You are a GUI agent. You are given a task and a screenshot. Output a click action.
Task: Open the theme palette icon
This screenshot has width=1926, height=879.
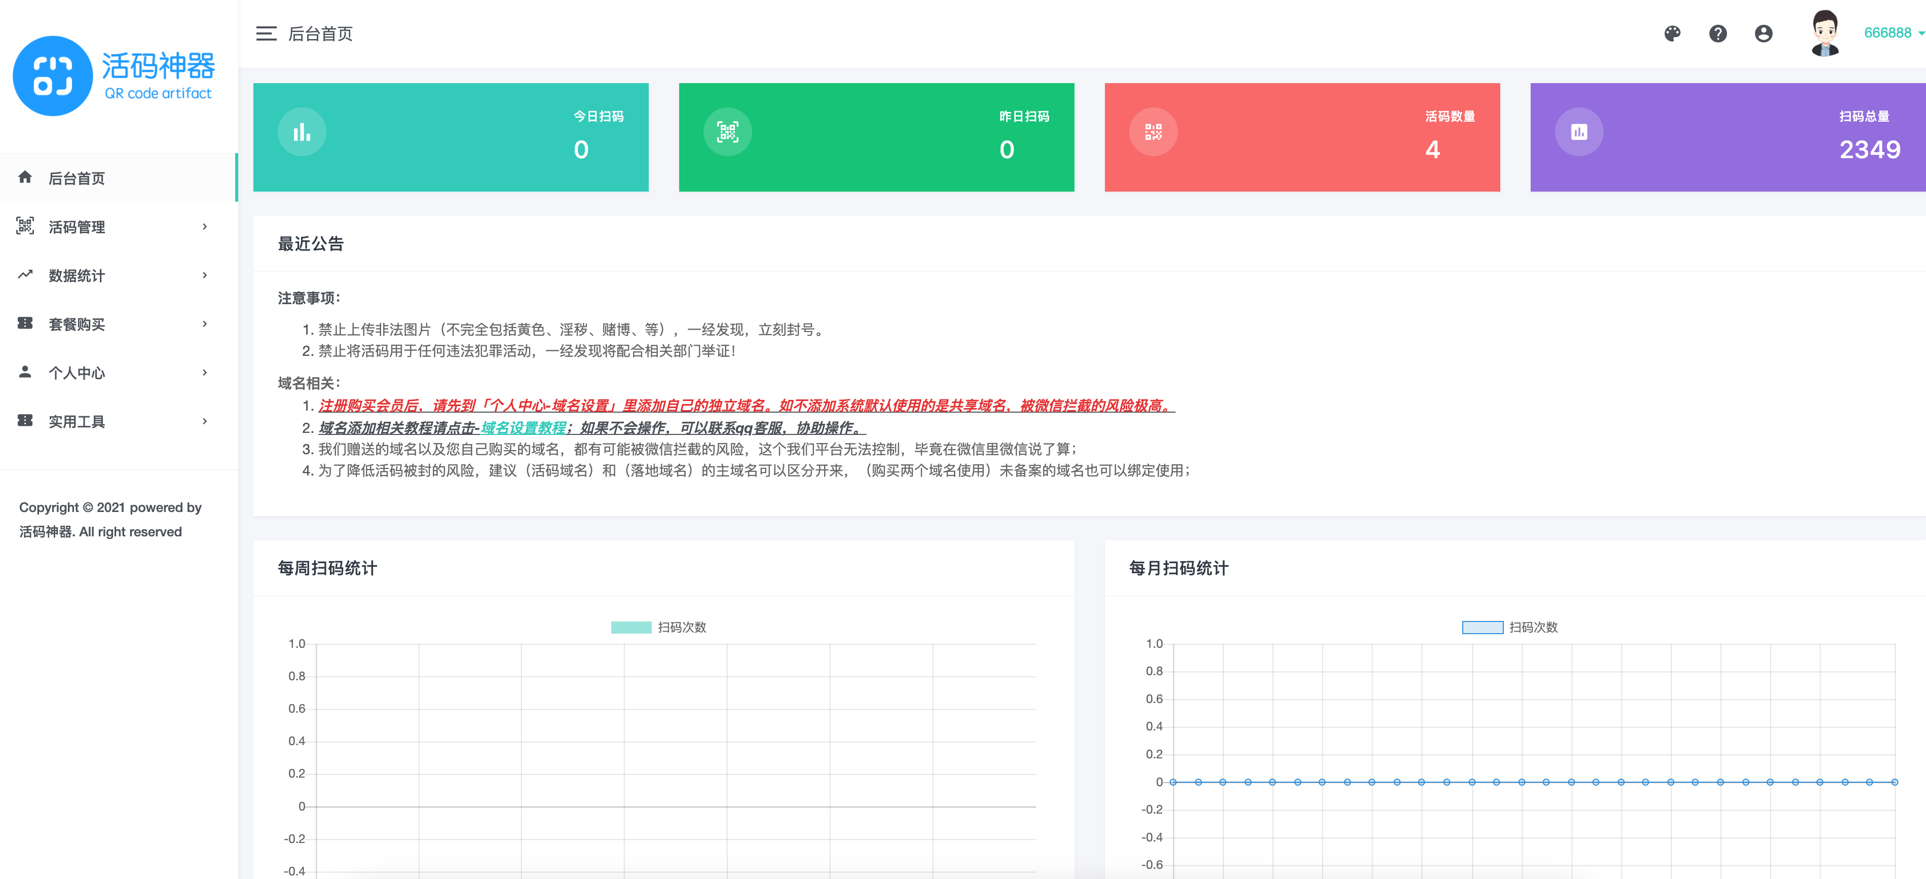pyautogui.click(x=1673, y=33)
